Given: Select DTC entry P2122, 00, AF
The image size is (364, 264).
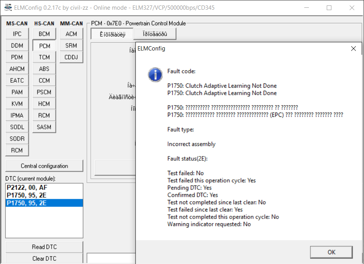Looking at the screenshot, I should tap(27, 188).
